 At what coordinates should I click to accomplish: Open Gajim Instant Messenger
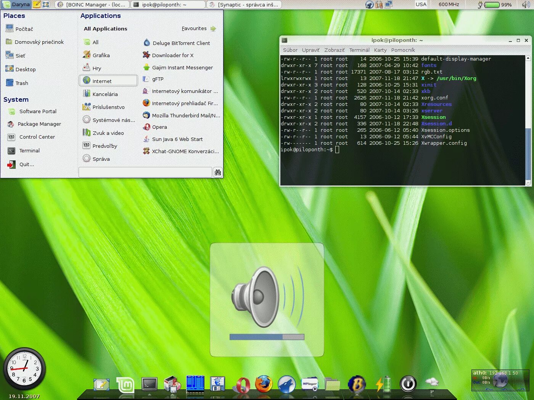click(x=178, y=67)
